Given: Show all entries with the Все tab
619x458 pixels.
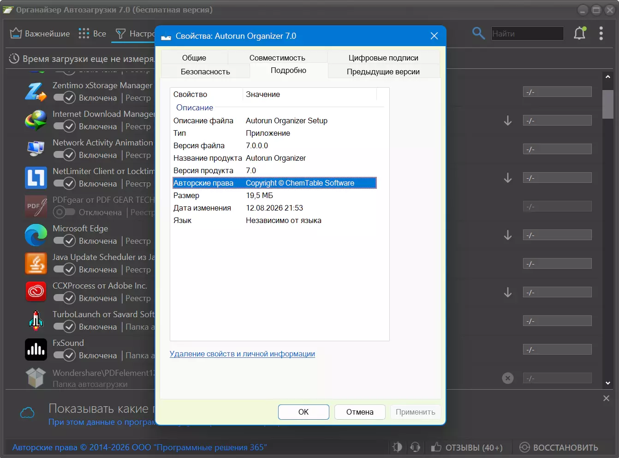Looking at the screenshot, I should click(92, 33).
